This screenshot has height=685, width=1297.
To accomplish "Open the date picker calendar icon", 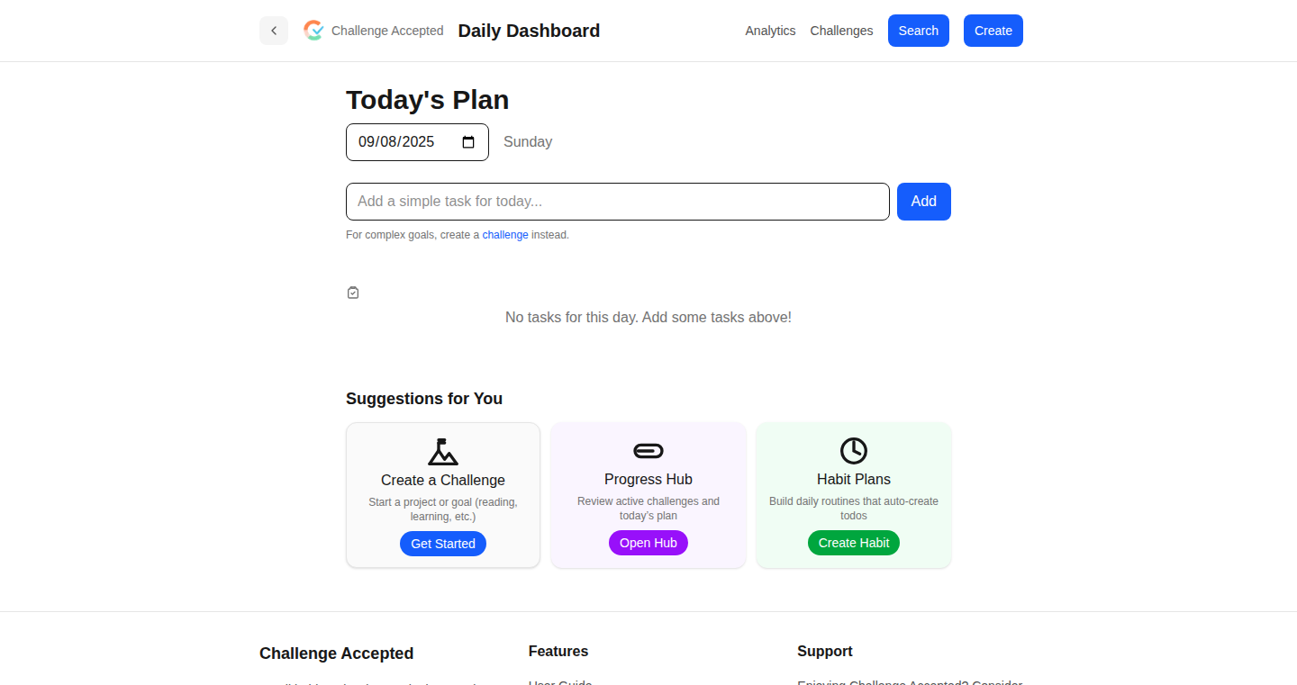I will pyautogui.click(x=468, y=142).
